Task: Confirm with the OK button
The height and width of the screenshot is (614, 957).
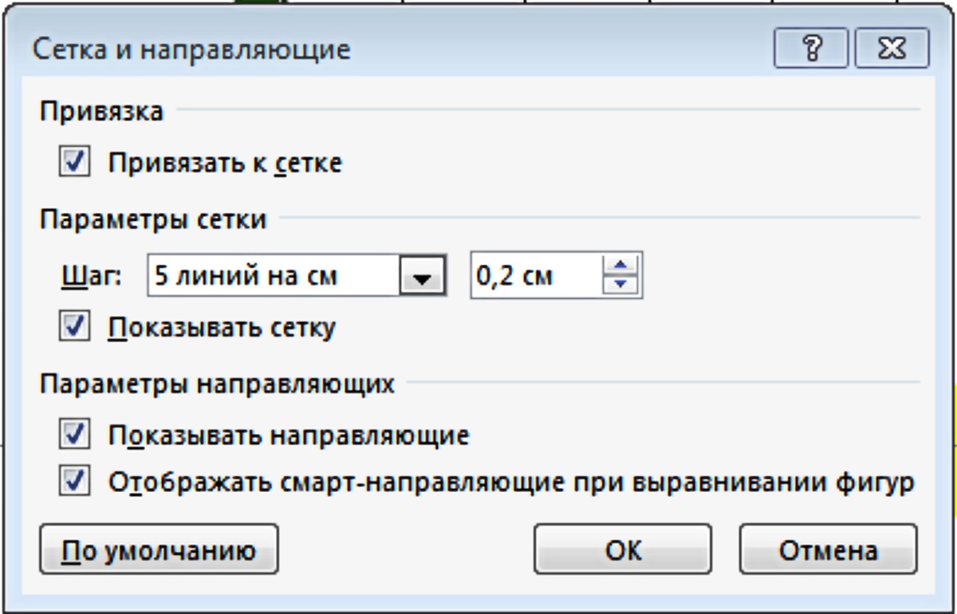Action: (622, 549)
